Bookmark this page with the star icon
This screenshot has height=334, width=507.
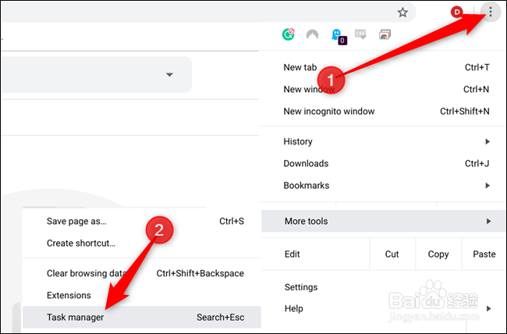tap(402, 12)
